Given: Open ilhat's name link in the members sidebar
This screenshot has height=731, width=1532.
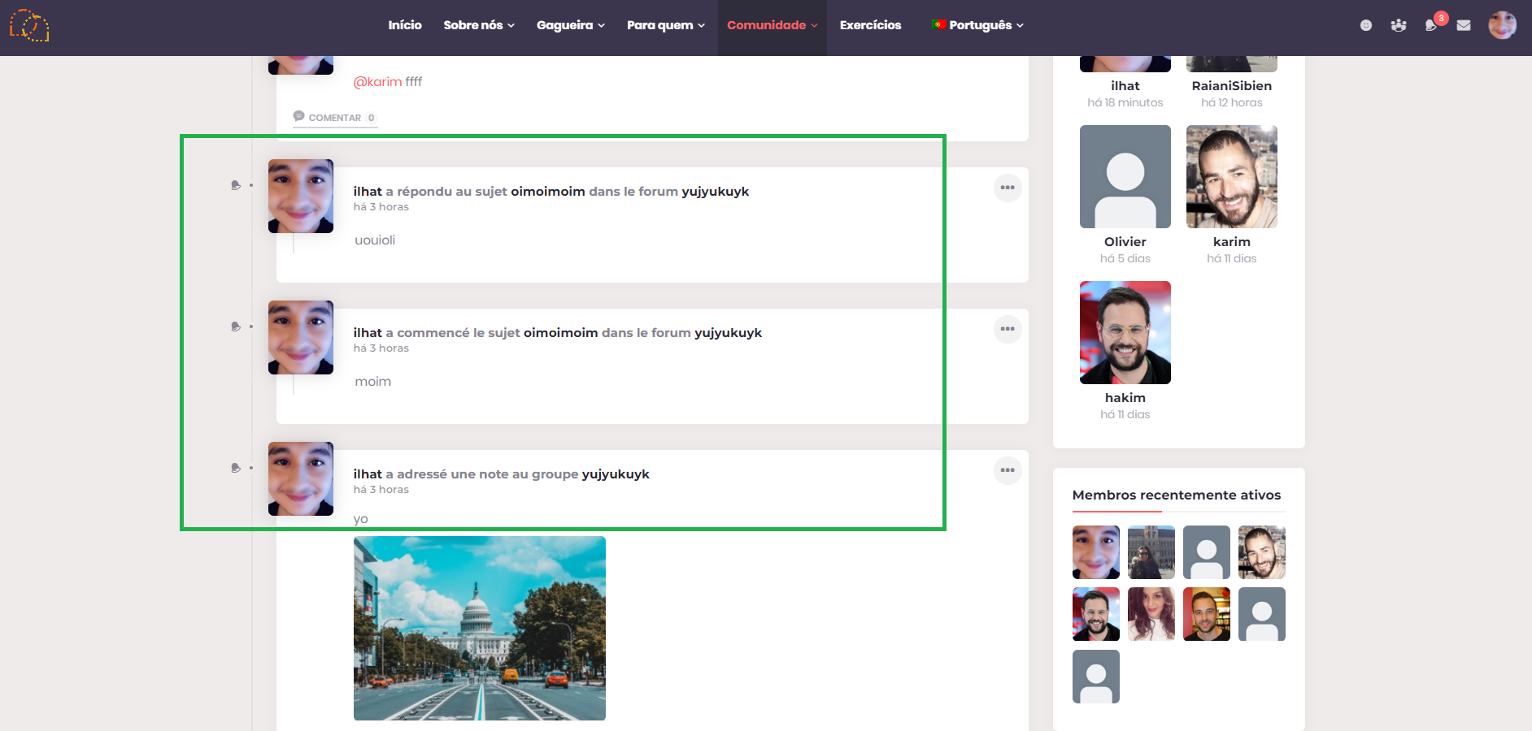Looking at the screenshot, I should pyautogui.click(x=1125, y=86).
